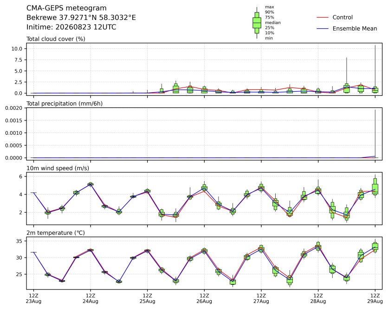The image size is (388, 309).
Task: Click the temperature box plot at 12Z 28Aug
Action: click(x=318, y=246)
